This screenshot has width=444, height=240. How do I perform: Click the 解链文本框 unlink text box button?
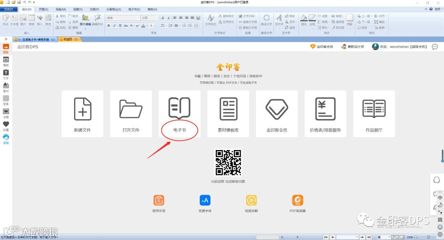248,28
